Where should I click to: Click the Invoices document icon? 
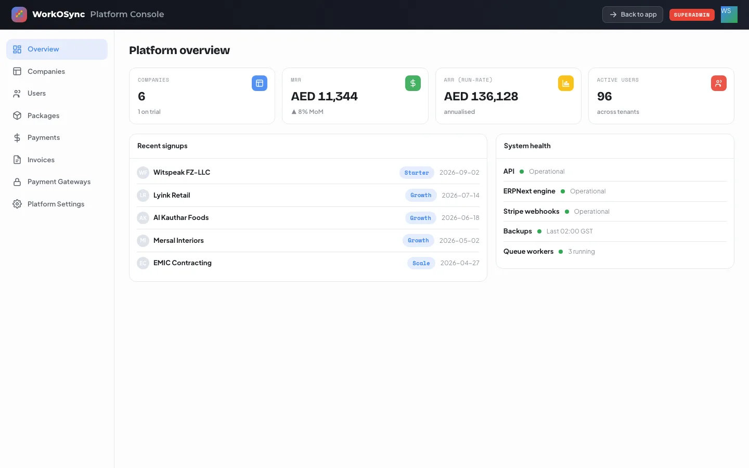17,160
